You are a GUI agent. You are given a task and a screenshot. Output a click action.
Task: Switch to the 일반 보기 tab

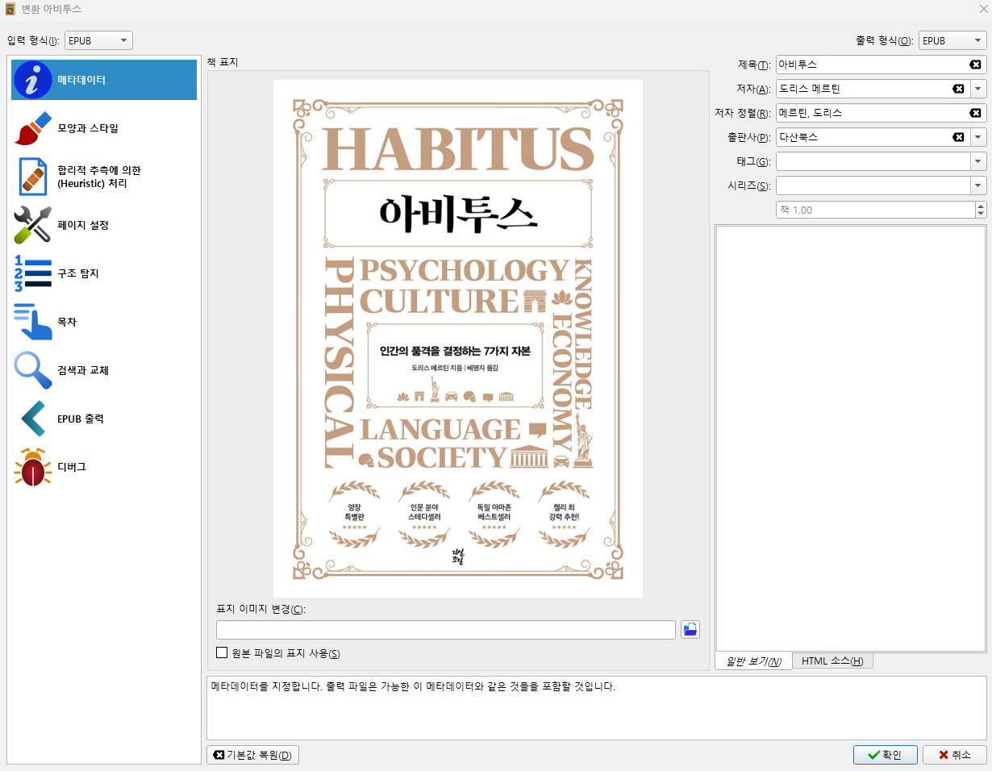click(x=753, y=661)
